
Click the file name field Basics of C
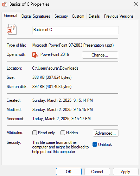coord(76,30)
